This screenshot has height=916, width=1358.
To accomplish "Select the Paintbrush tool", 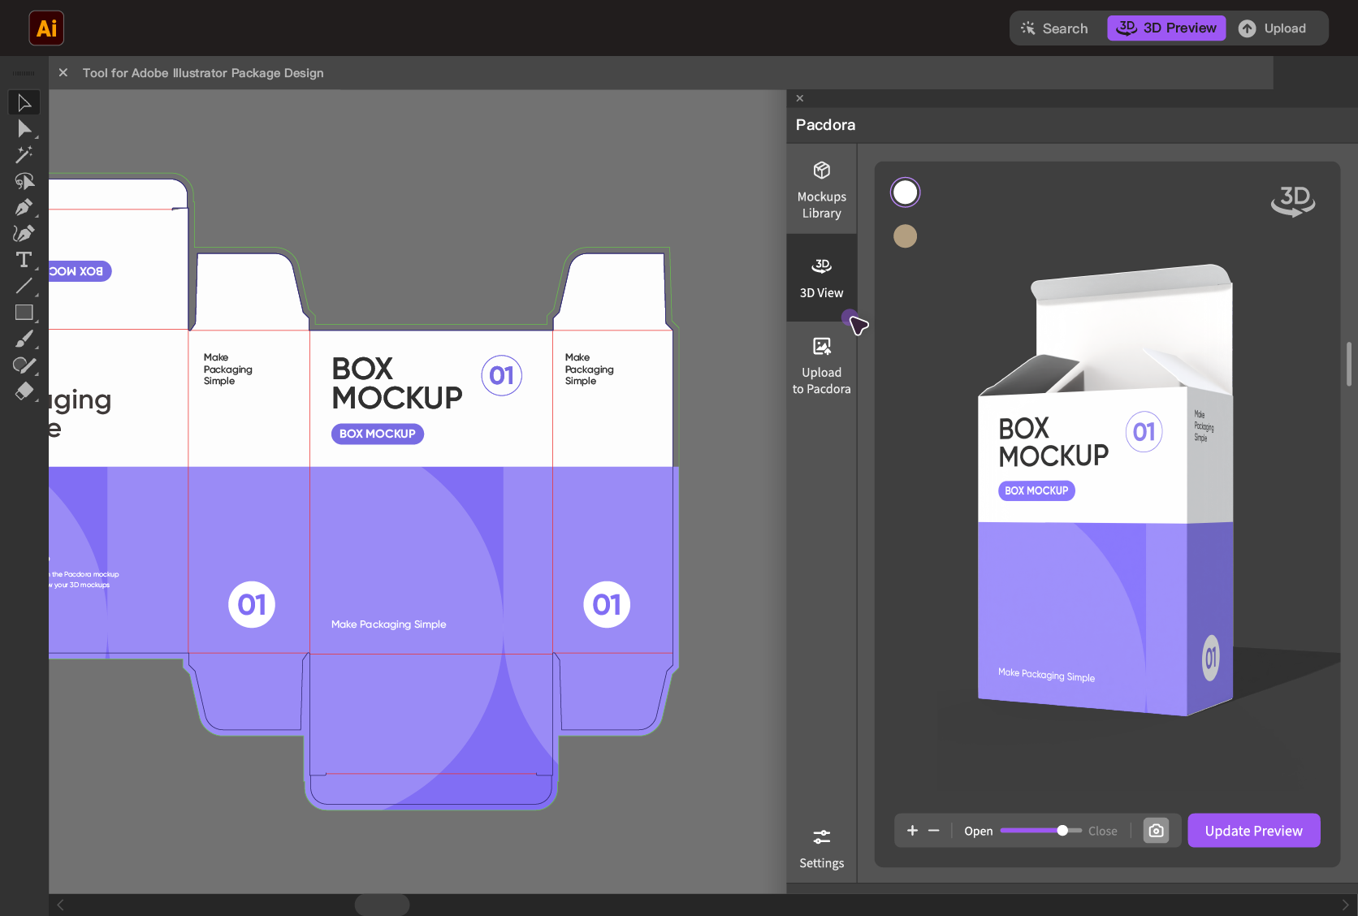I will [x=24, y=339].
